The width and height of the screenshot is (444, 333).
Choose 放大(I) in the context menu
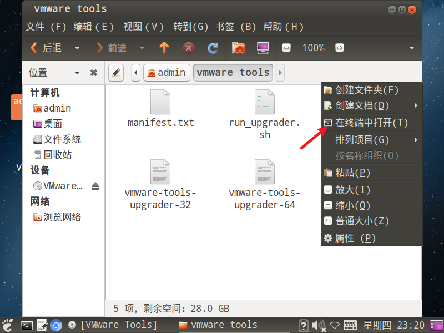[371, 190]
